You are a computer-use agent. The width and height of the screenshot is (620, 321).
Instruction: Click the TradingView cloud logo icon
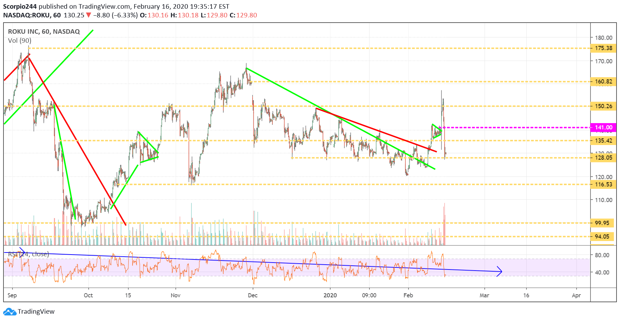[x=10, y=311]
